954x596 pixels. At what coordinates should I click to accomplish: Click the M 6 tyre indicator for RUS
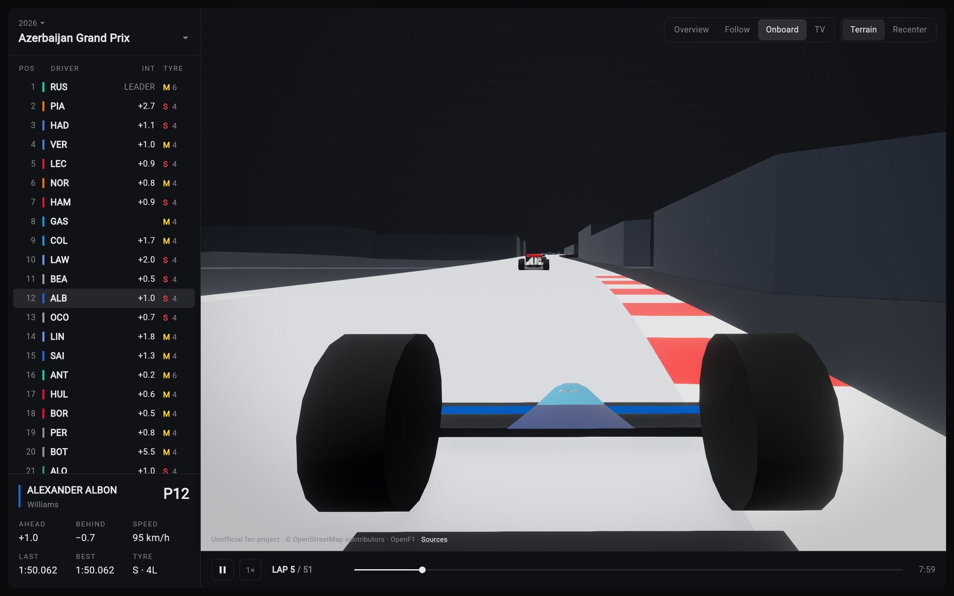click(x=170, y=87)
